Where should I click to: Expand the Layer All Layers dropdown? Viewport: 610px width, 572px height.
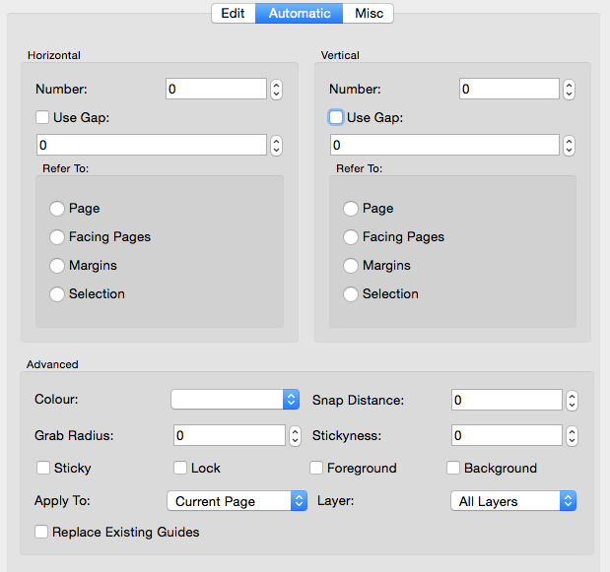[x=512, y=501]
